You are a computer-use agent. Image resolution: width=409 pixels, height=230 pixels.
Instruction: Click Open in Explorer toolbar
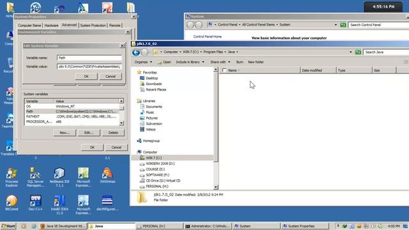point(164,62)
